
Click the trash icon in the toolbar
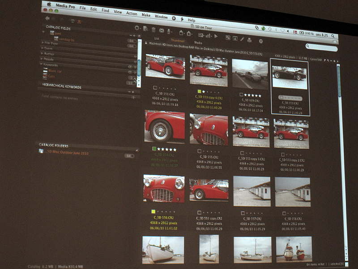153,30
